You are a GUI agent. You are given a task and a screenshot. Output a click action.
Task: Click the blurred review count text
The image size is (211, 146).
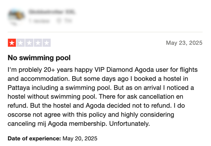[x=39, y=21]
